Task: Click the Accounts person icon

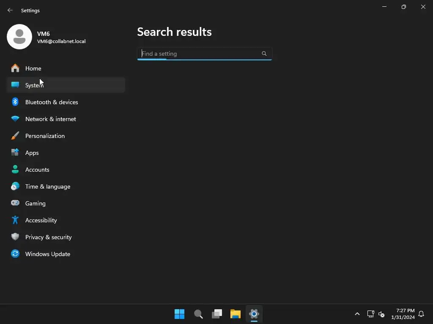Action: pyautogui.click(x=15, y=170)
